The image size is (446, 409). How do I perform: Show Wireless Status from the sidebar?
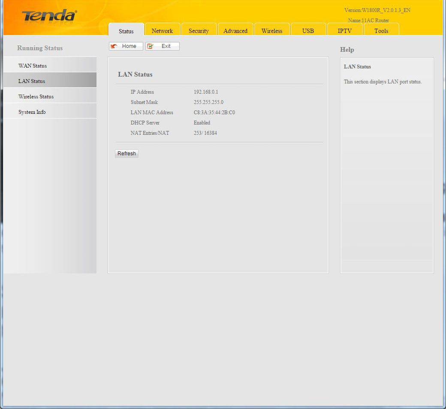pyautogui.click(x=36, y=97)
